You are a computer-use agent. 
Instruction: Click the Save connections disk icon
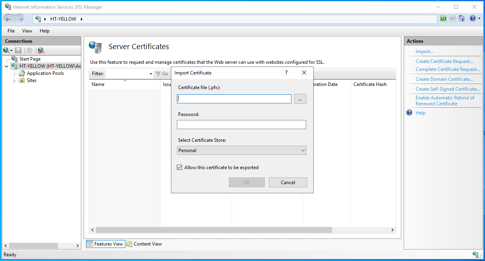18,50
